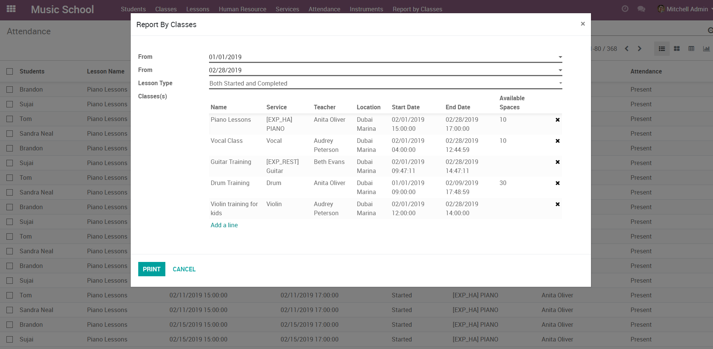Toggle the select-all Students checkbox
The height and width of the screenshot is (349, 713).
coord(10,72)
